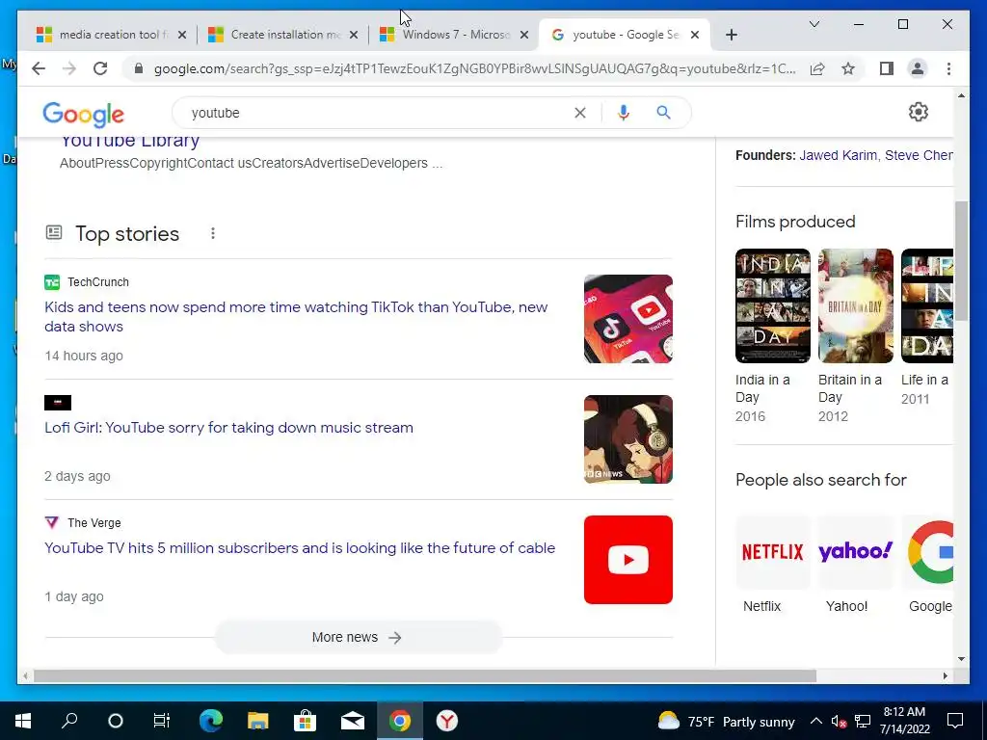Launch Microsoft Edge from taskbar
The image size is (987, 740).
coord(211,721)
